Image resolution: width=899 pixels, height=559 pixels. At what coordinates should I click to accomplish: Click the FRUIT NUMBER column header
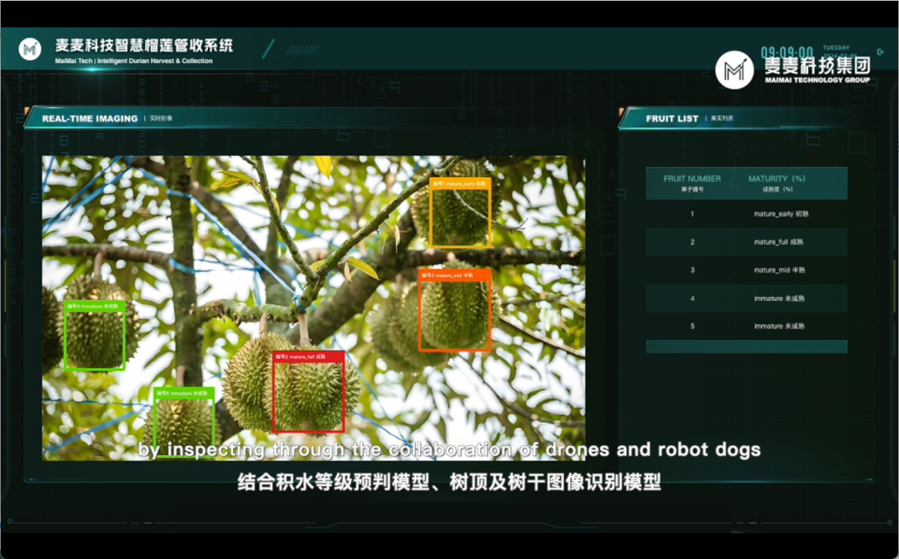coord(692,183)
